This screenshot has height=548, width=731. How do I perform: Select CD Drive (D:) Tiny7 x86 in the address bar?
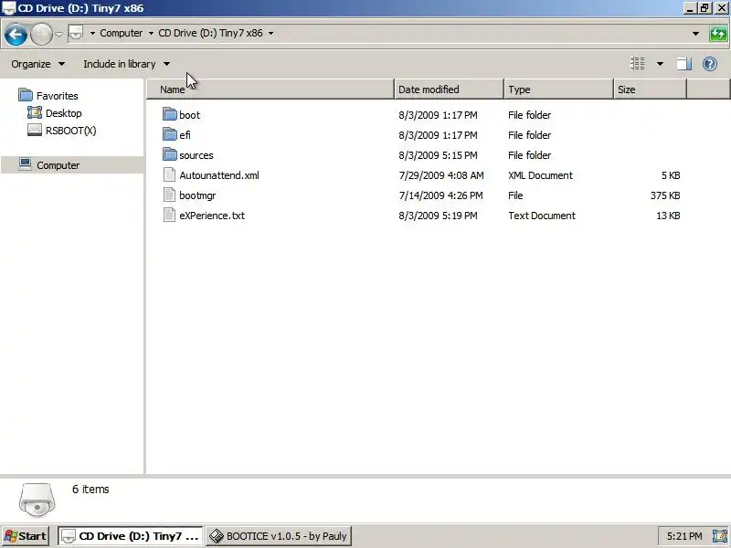[x=210, y=33]
